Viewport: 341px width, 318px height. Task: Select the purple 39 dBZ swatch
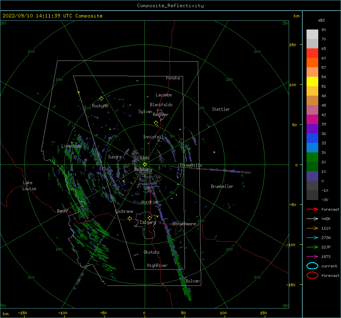pos(312,129)
